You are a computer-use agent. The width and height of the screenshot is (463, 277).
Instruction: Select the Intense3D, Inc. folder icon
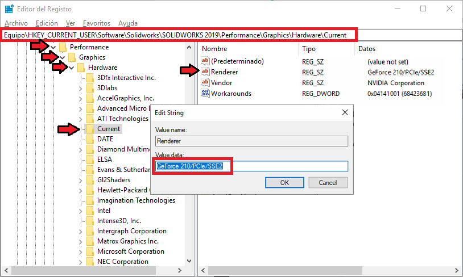[90, 221]
